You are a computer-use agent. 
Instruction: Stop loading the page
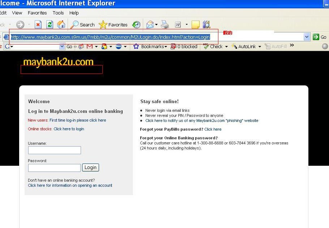click(38, 25)
